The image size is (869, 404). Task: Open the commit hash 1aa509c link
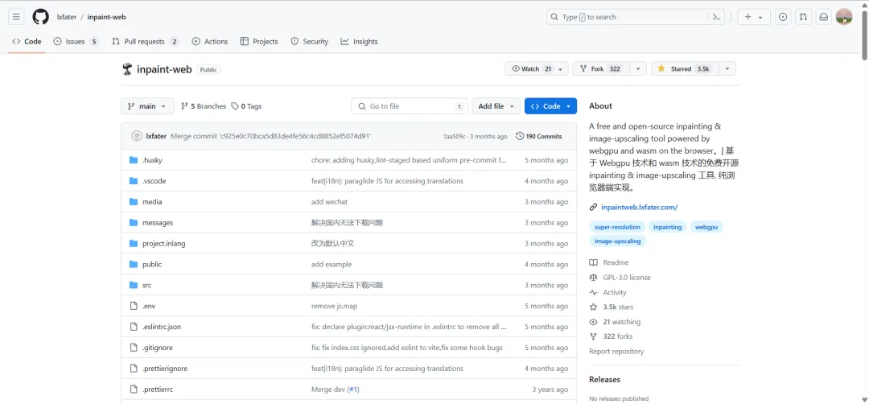(455, 136)
